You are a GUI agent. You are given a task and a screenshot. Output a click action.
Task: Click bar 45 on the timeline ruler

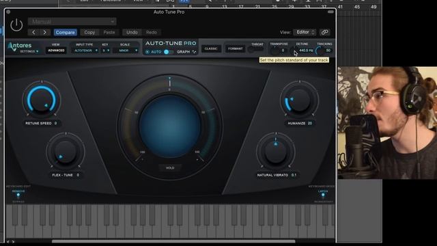357,7
